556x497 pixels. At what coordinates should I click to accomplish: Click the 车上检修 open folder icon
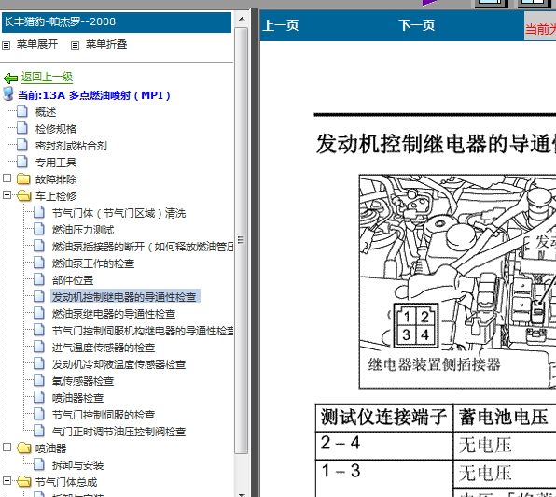pos(23,195)
